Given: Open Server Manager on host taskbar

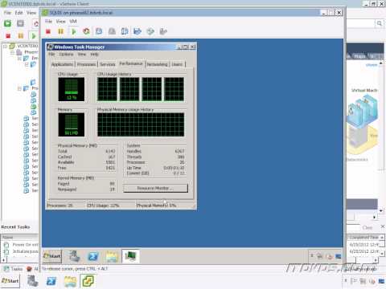Looking at the screenshot, I should 33,281.
